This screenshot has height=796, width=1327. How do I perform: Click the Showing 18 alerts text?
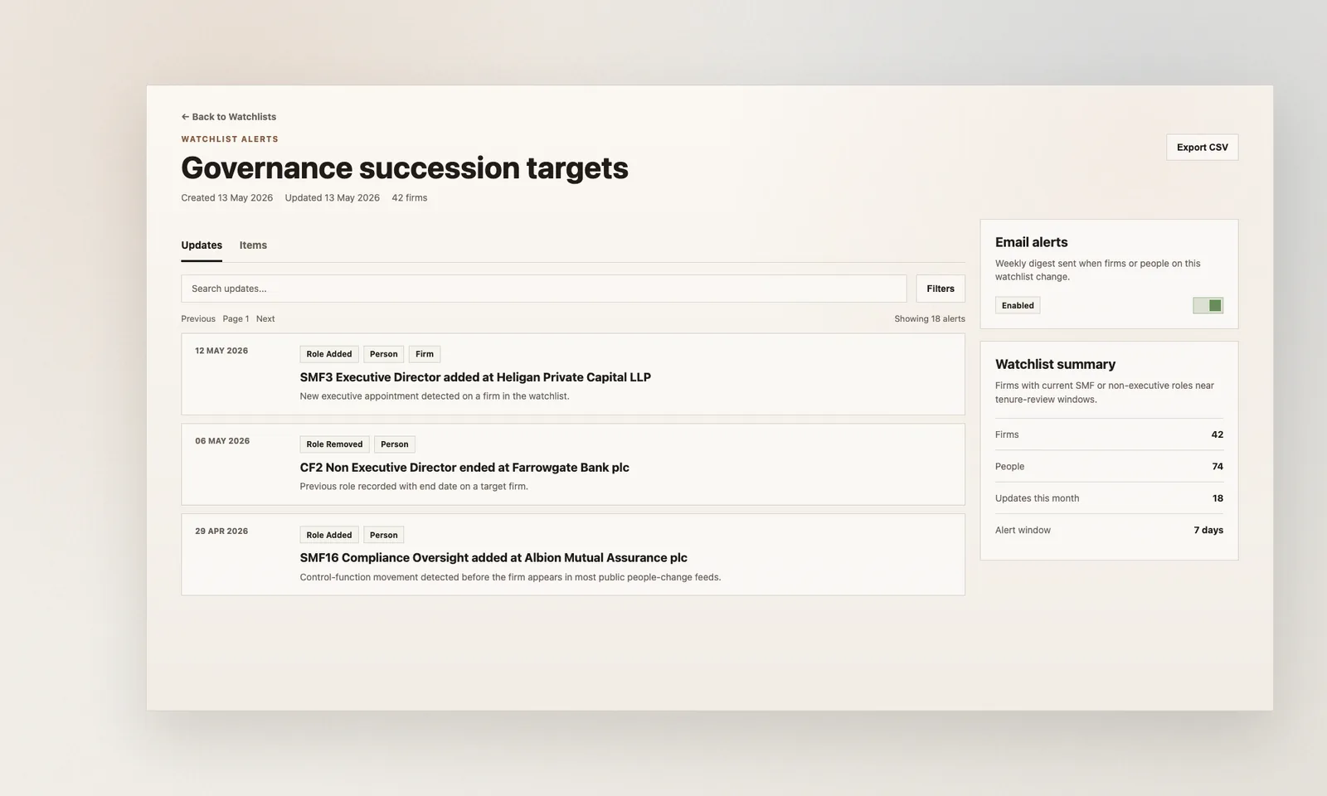(930, 318)
